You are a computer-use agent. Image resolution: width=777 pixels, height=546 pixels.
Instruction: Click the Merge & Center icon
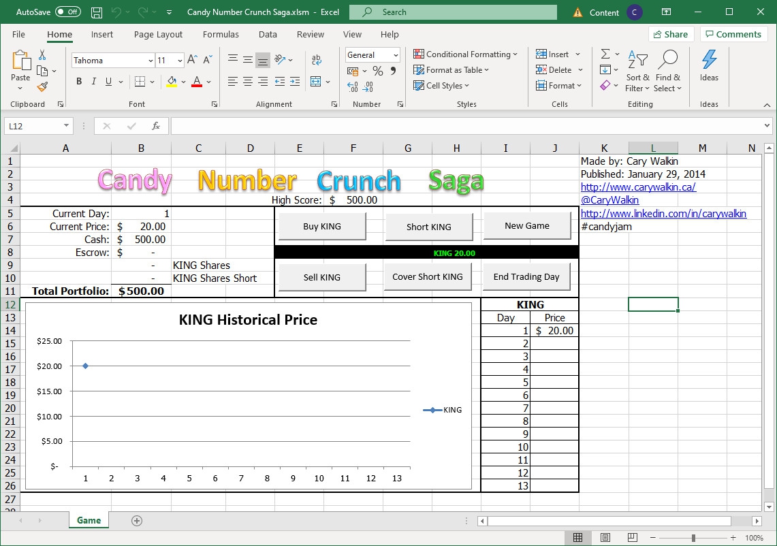click(315, 82)
